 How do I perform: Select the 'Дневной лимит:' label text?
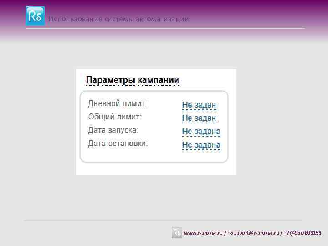[x=118, y=103]
